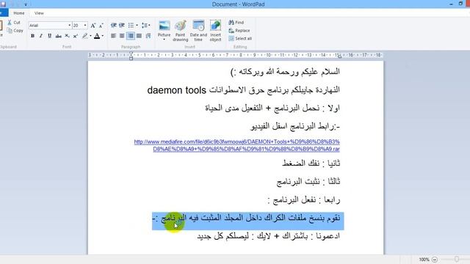Click the zoom out minus button
Screen dimensions: 470x264
point(435,260)
